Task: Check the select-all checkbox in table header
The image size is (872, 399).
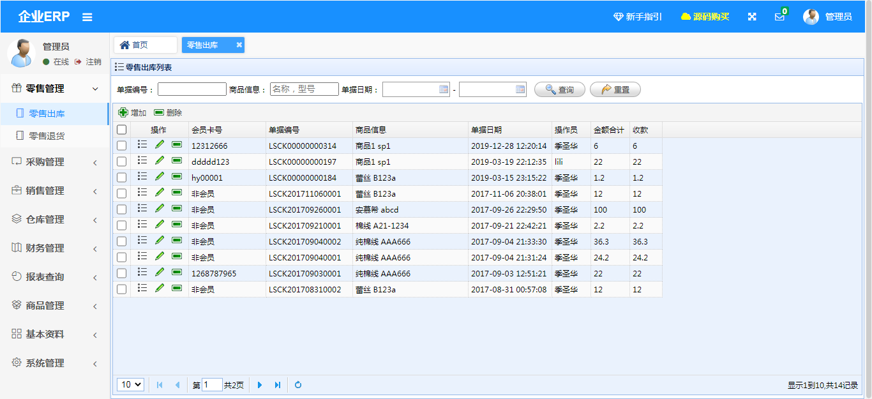Action: click(122, 130)
